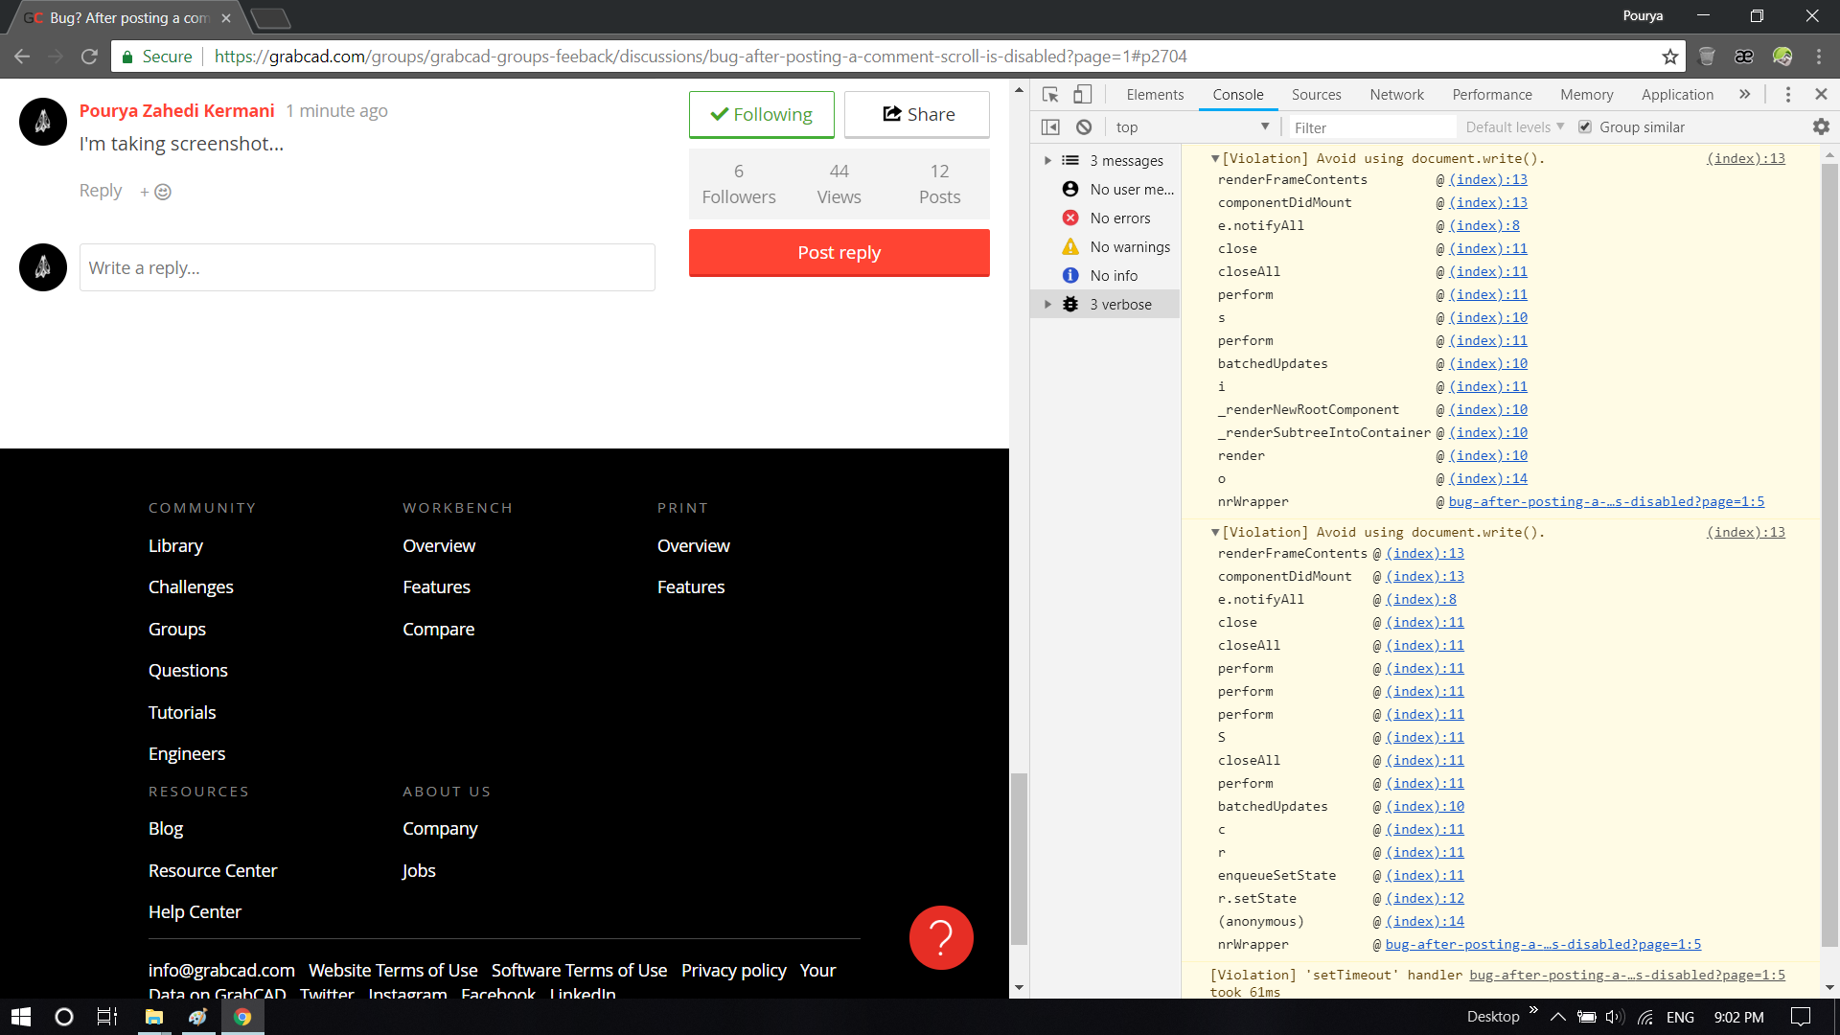Add emoji reaction to the comment
Screen dimensions: 1840x1035
tap(156, 192)
